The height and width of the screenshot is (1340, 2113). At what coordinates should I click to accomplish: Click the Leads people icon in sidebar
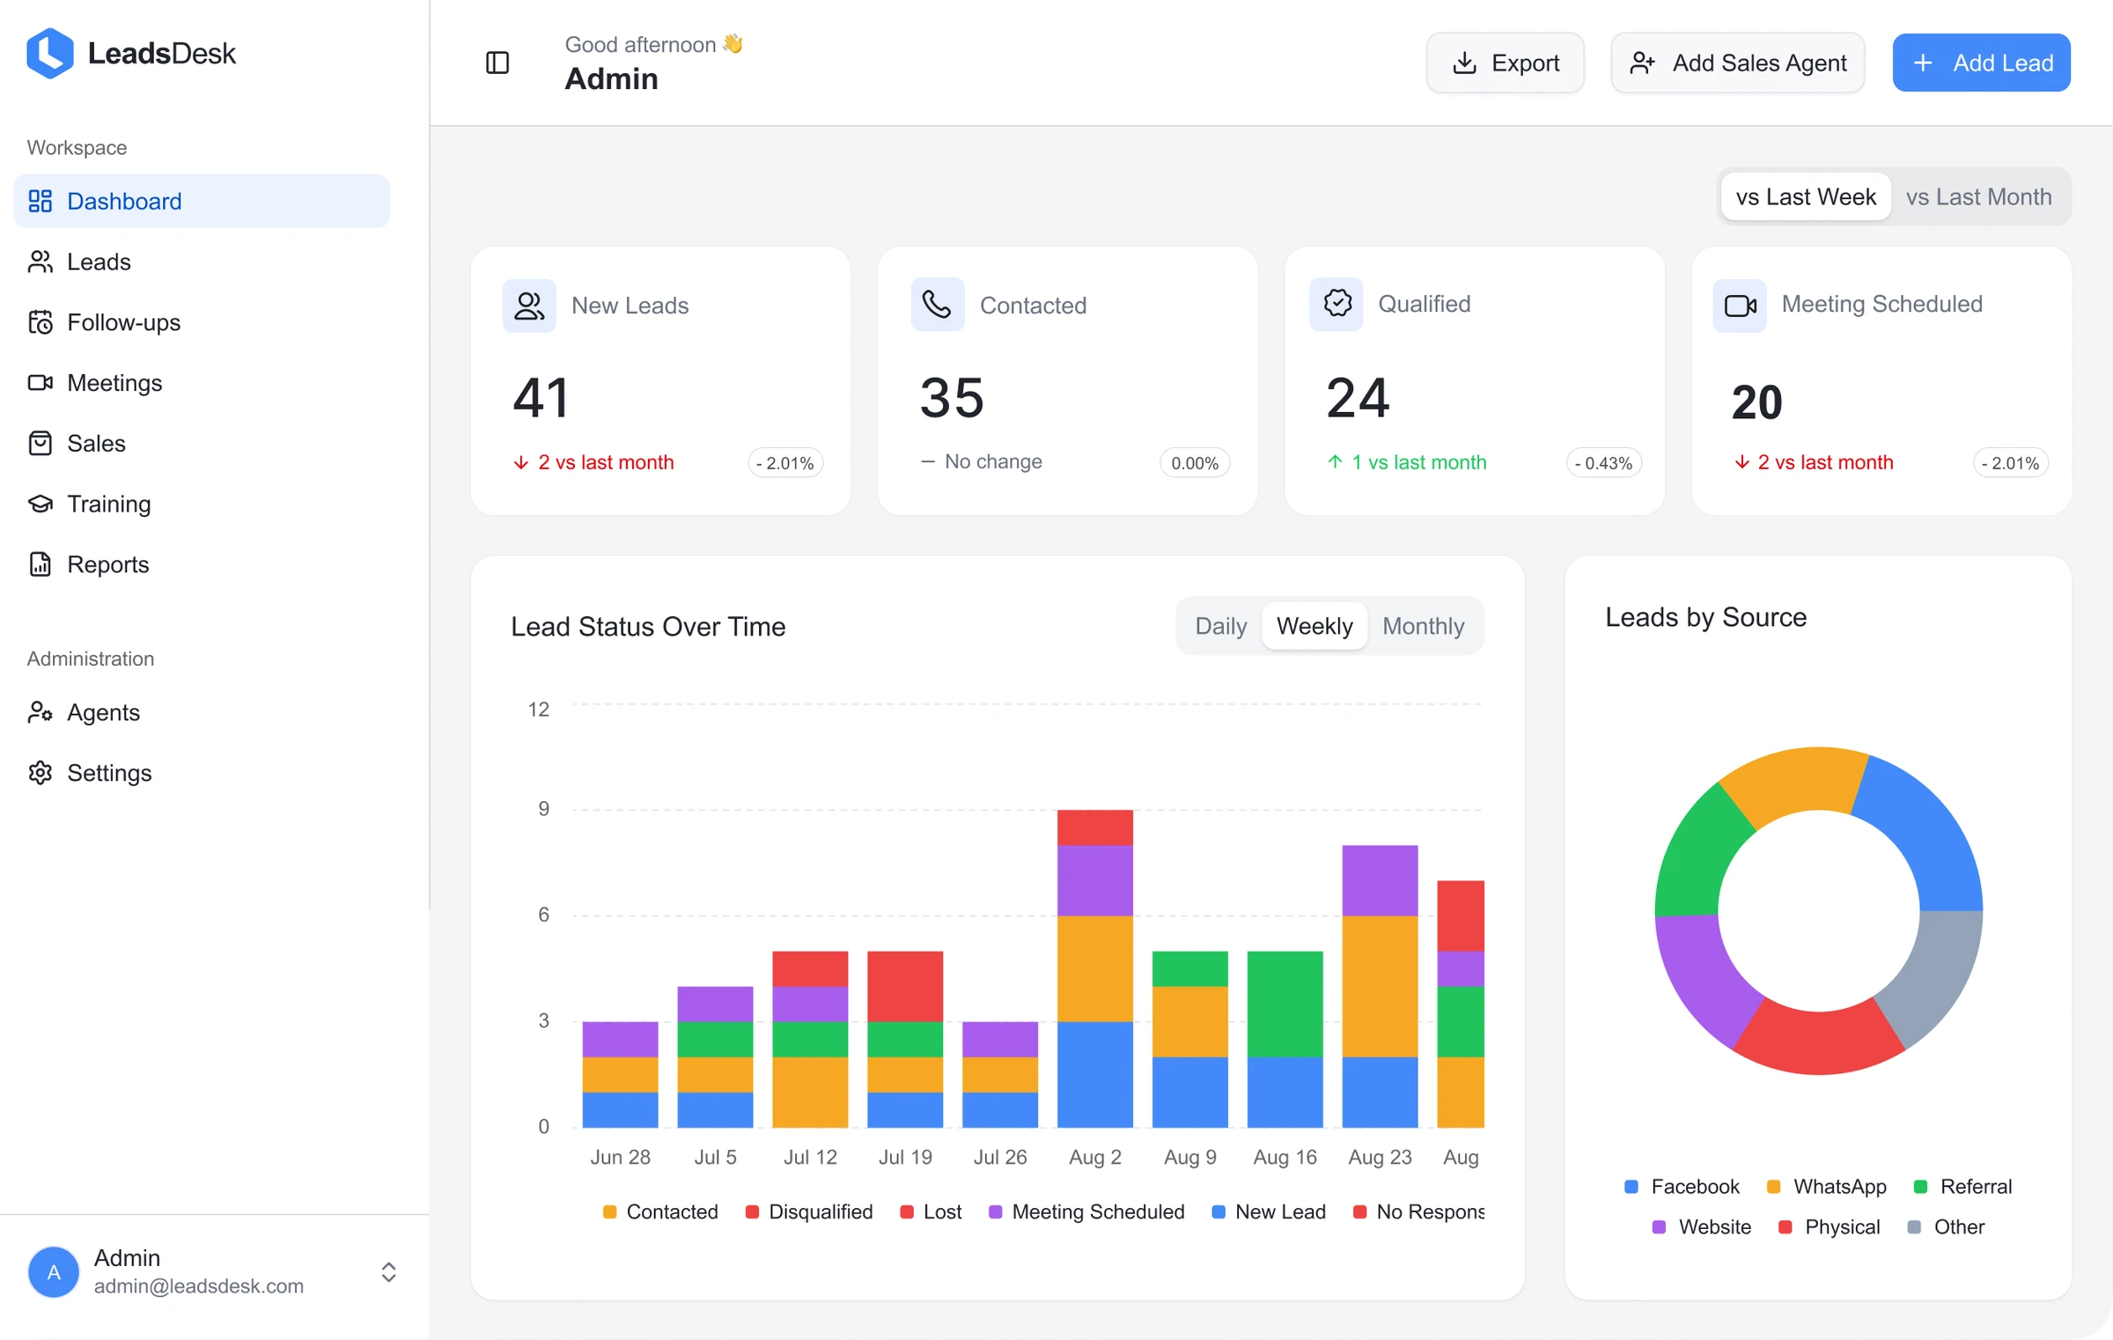pyautogui.click(x=40, y=261)
